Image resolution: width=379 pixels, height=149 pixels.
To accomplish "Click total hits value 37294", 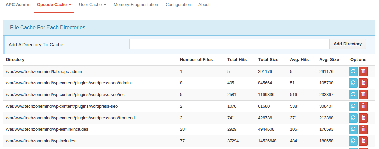I will point(234,141).
